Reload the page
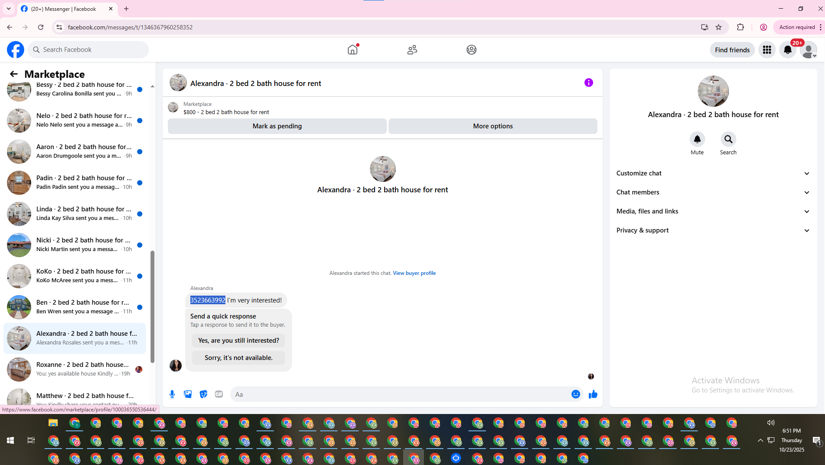Viewport: 825px width, 465px height. (41, 27)
